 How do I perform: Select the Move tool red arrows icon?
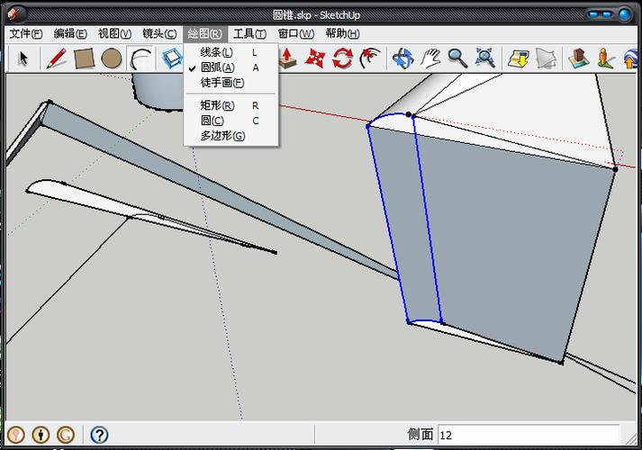[x=315, y=58]
